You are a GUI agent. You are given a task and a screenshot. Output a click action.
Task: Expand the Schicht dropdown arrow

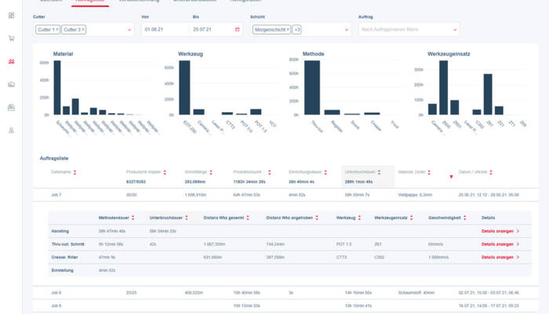click(346, 29)
